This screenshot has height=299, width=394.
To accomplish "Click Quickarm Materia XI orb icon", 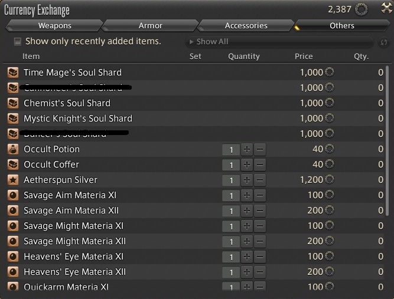I will click(13, 287).
